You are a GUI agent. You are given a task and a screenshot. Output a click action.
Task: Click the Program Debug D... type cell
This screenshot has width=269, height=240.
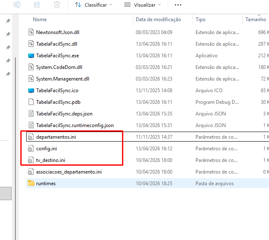click(217, 102)
